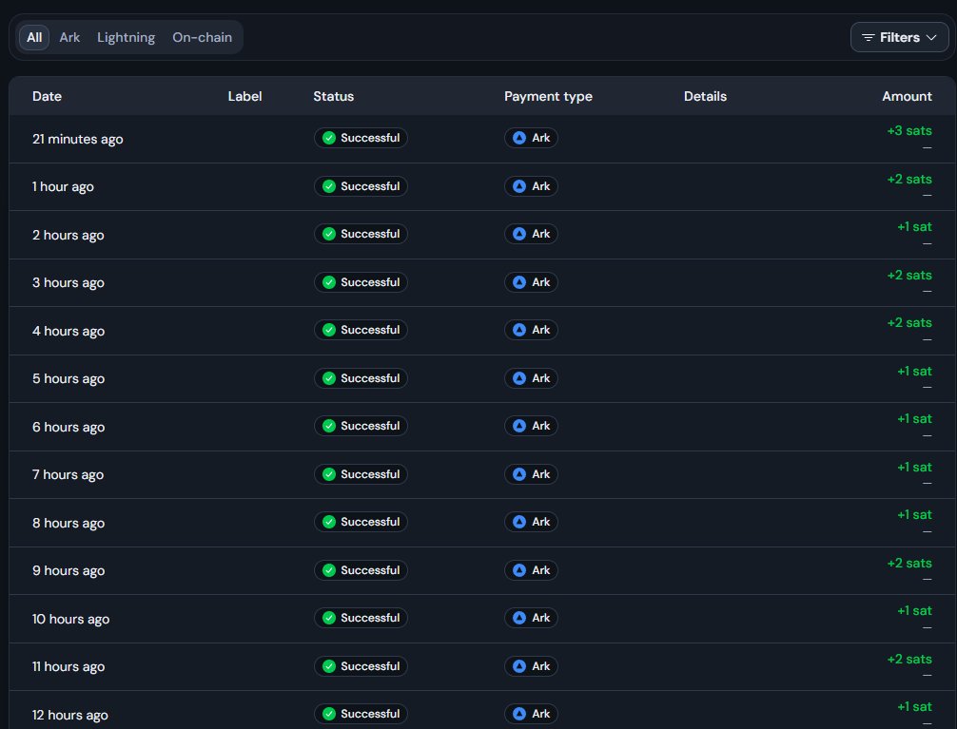957x729 pixels.
Task: Click blue Ark icon in 2 hours ago row
Action: click(519, 234)
